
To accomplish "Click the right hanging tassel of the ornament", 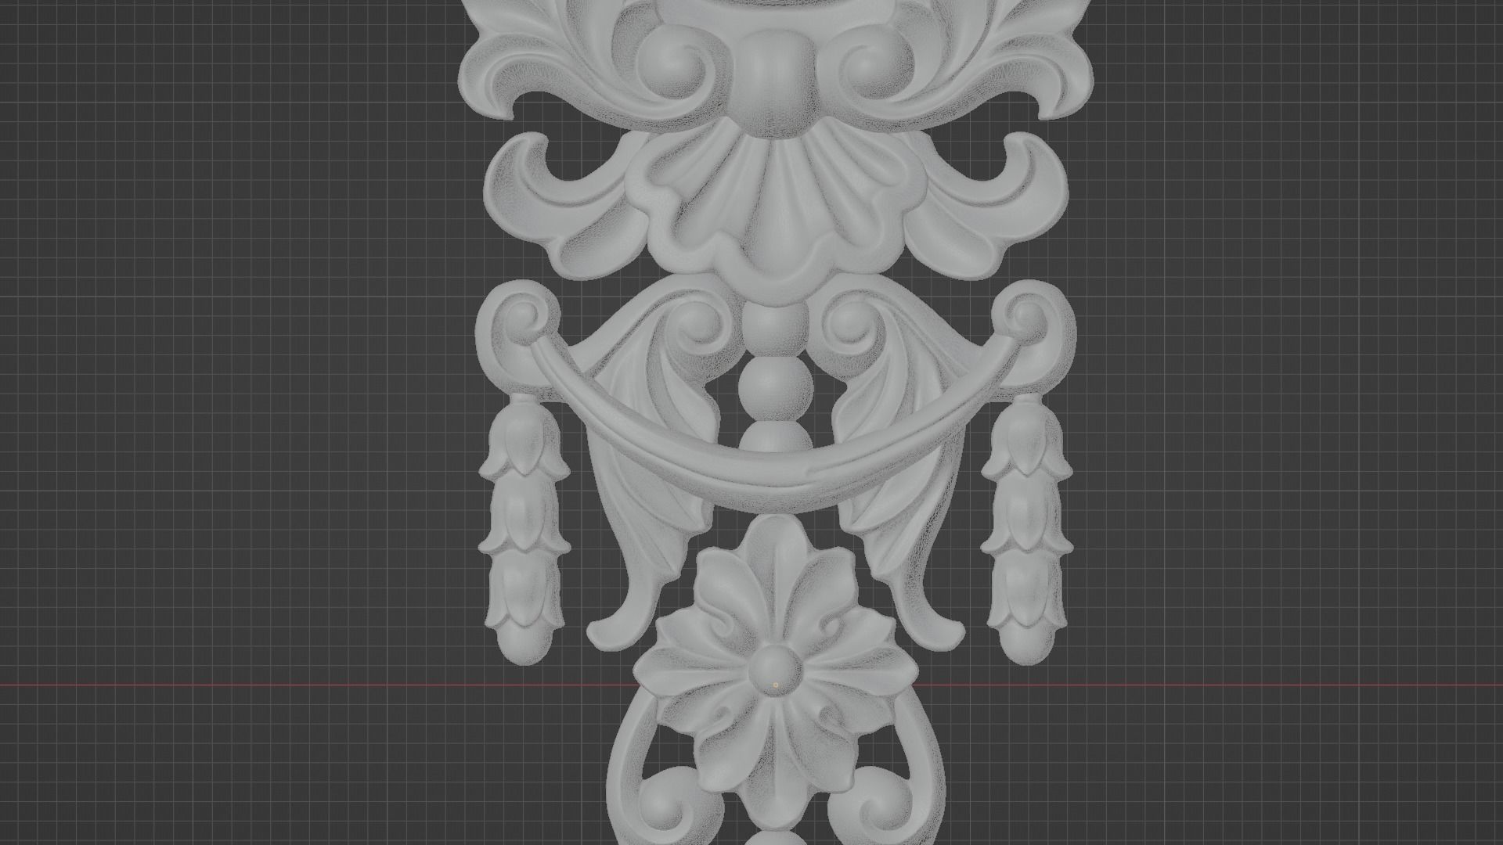I will click(1026, 530).
